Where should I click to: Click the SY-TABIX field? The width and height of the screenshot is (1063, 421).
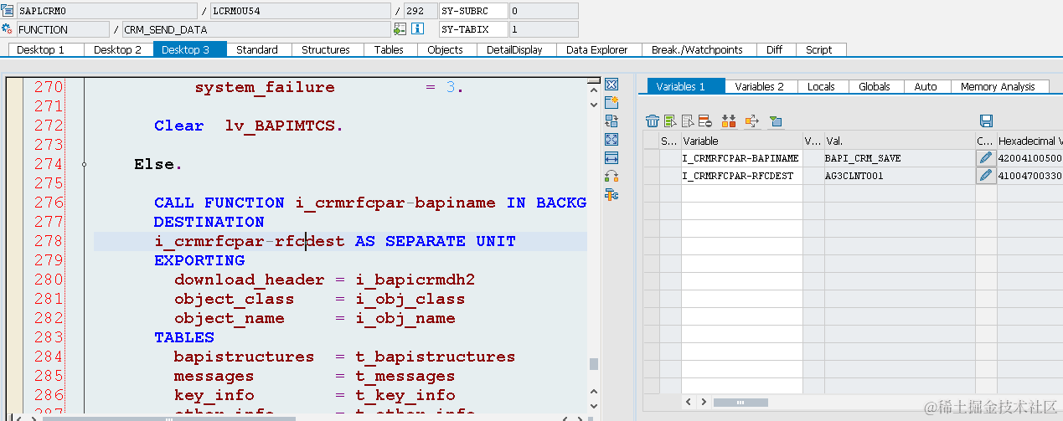coord(473,29)
